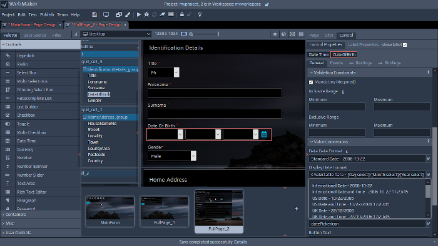
Task: Click the bug debug icon
Action: pyautogui.click(x=146, y=14)
